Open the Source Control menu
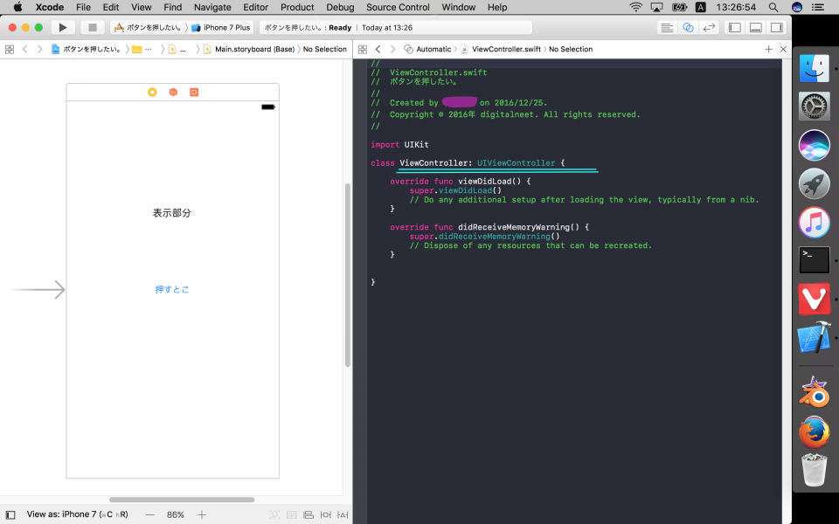 click(398, 7)
